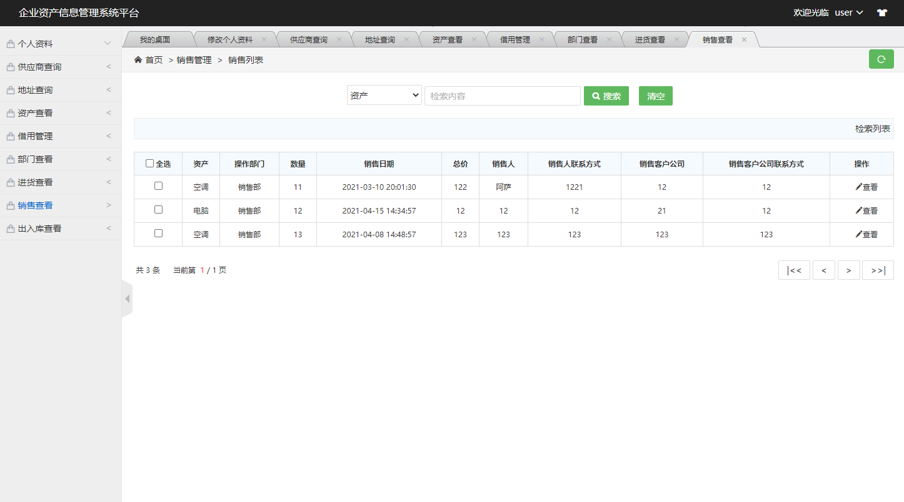Click the cart icon in the top bar

coord(881,12)
